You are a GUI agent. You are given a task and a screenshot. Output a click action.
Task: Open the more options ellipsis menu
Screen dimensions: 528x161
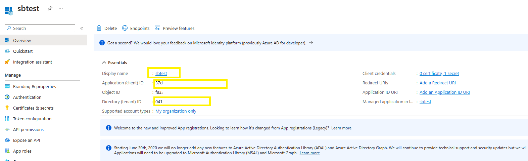coord(61,8)
